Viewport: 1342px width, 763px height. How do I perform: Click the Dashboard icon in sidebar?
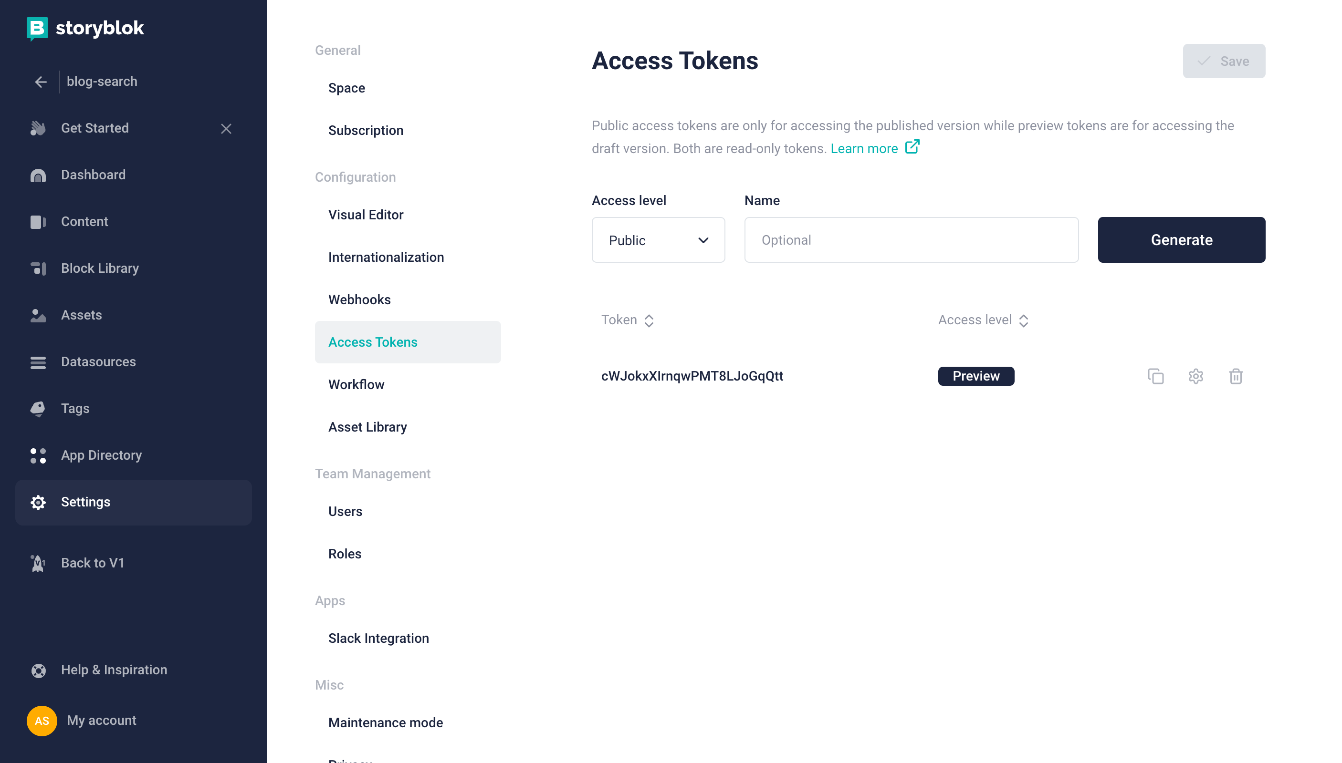tap(38, 175)
